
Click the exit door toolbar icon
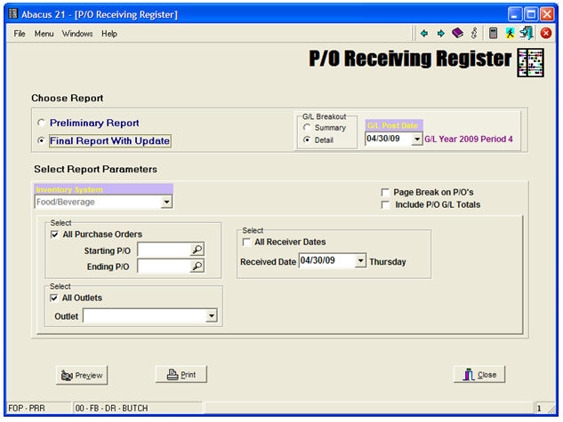coord(527,34)
